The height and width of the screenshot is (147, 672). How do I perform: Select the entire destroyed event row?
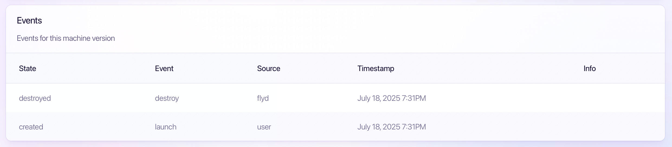(x=335, y=98)
